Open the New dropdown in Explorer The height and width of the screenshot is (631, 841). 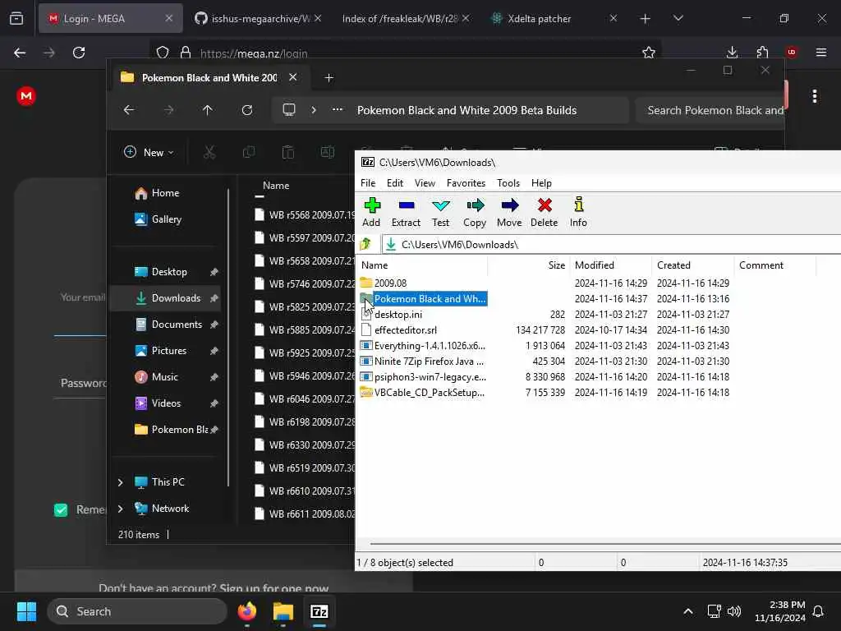[149, 152]
